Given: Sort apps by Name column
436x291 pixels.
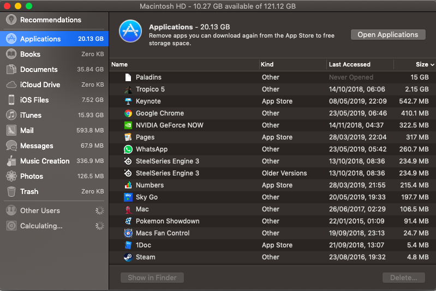Looking at the screenshot, I should point(120,64).
